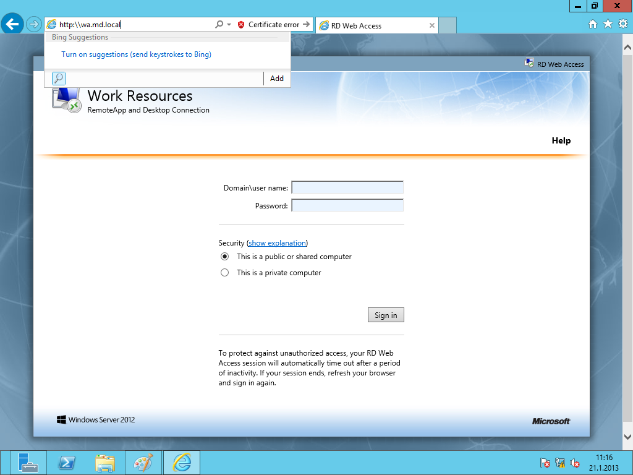Click the Domain\user name input field
This screenshot has width=633, height=475.
(347, 187)
